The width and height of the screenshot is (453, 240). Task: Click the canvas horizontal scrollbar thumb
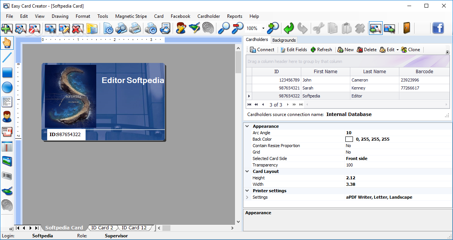[x=167, y=228]
